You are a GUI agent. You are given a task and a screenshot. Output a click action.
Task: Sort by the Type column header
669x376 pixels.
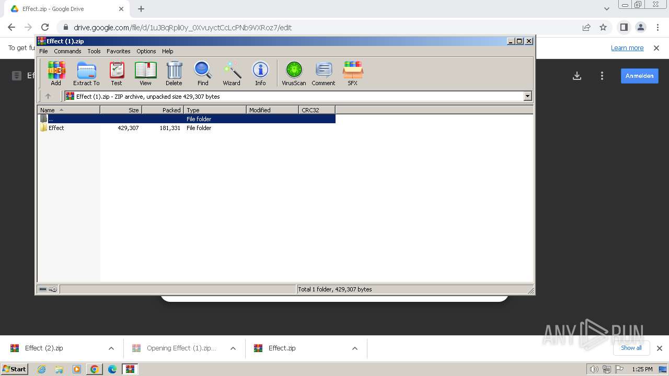pyautogui.click(x=215, y=110)
